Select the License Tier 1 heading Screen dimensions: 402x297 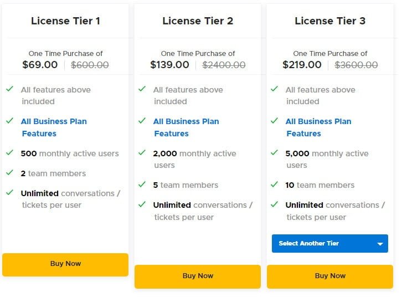click(65, 21)
